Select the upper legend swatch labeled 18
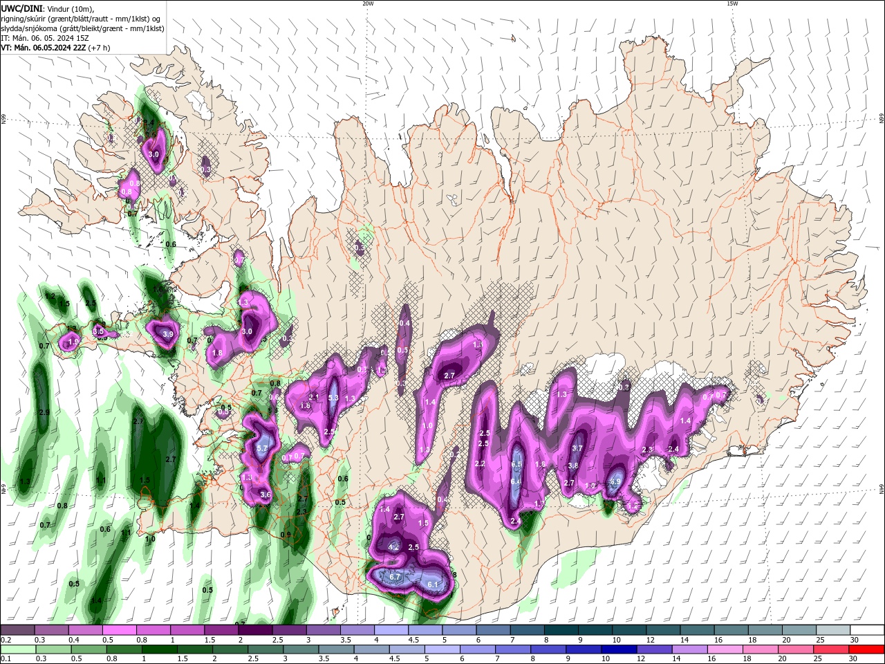 (765, 630)
